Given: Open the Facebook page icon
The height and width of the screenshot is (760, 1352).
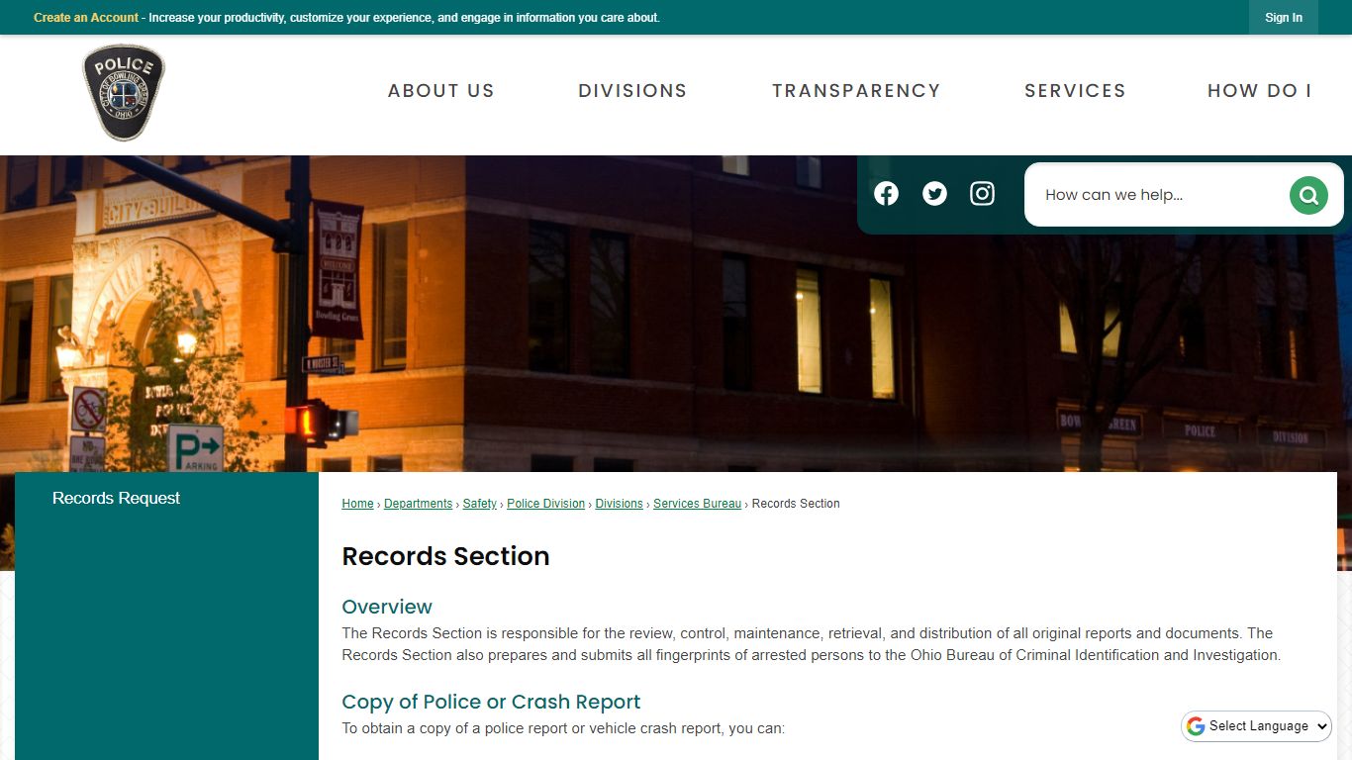Looking at the screenshot, I should pyautogui.click(x=886, y=194).
